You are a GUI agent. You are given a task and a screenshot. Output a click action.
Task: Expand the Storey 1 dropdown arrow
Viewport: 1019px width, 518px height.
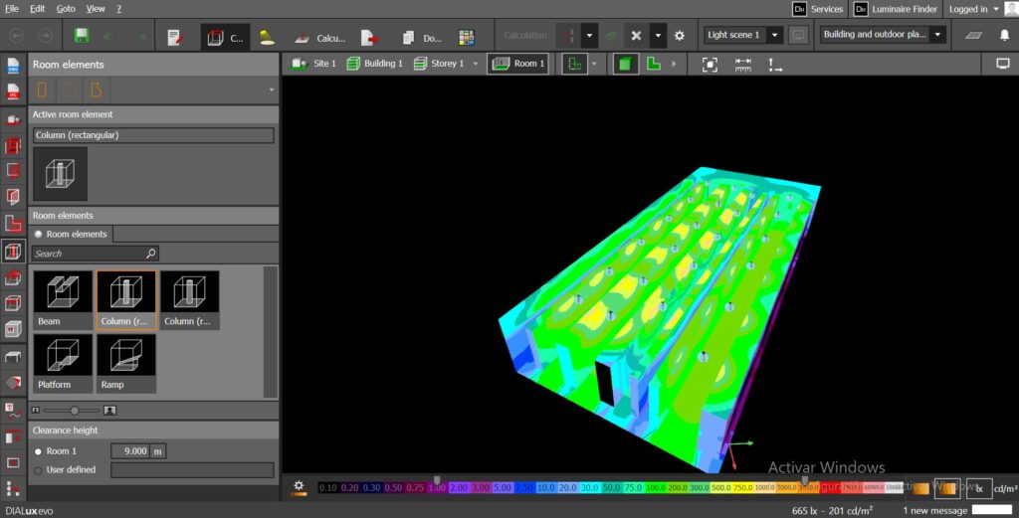point(476,64)
